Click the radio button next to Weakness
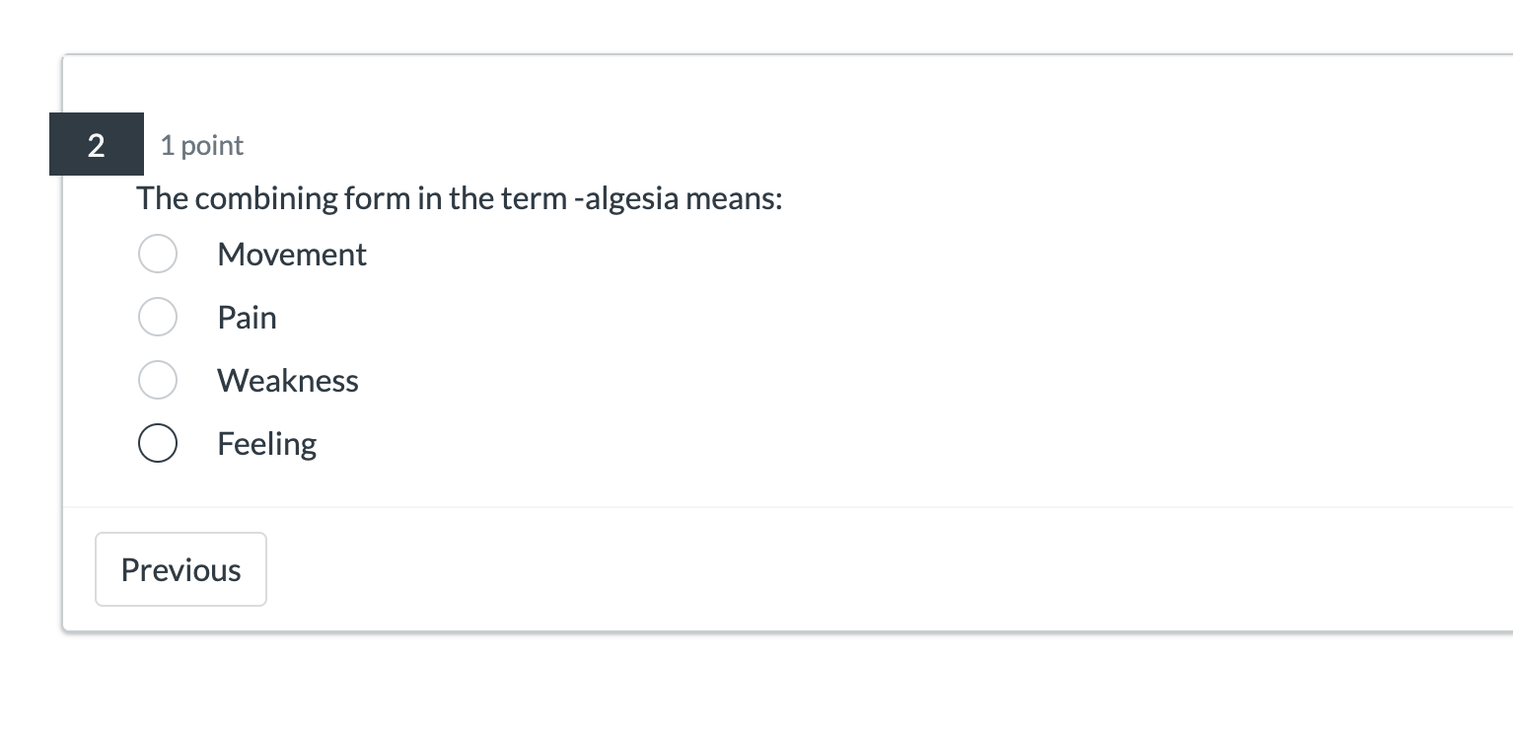This screenshot has height=736, width=1513. 158,380
